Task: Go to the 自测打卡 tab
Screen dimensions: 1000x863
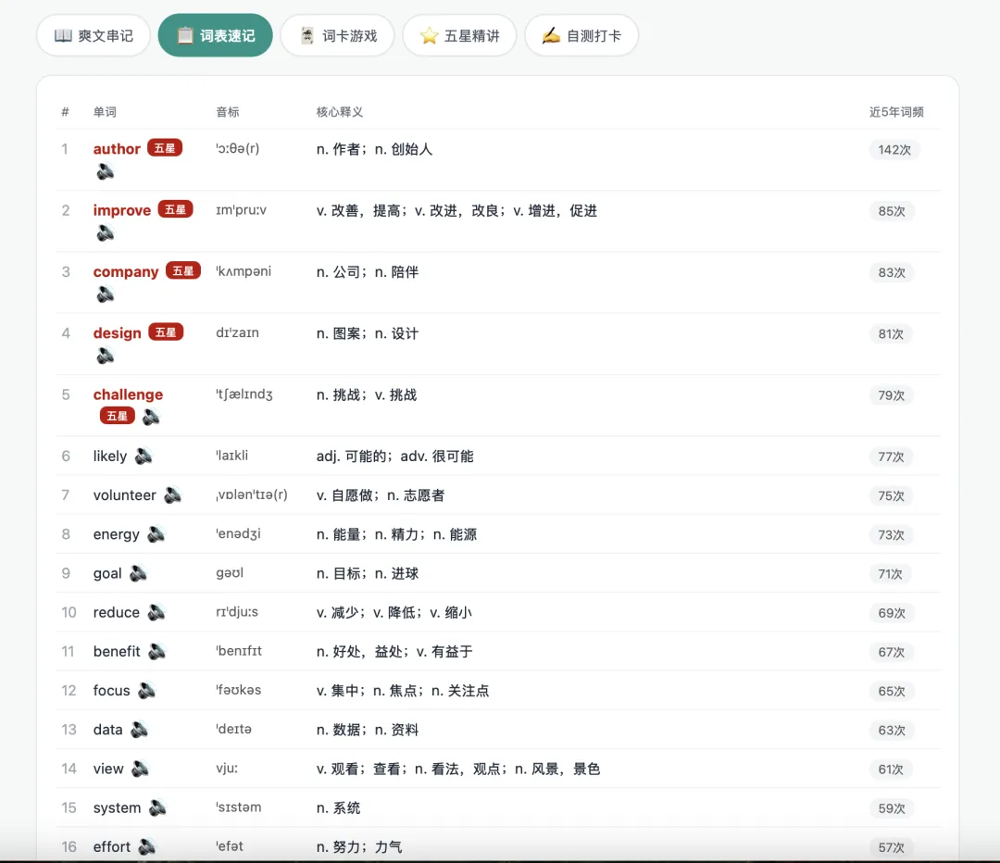Action: coord(581,36)
